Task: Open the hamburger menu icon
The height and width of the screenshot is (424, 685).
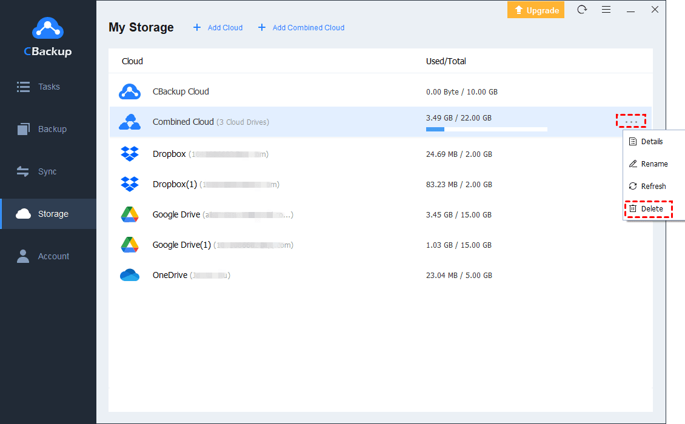Action: pyautogui.click(x=606, y=10)
